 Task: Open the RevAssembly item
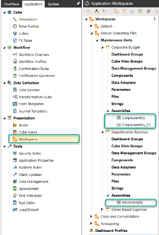click(132, 203)
